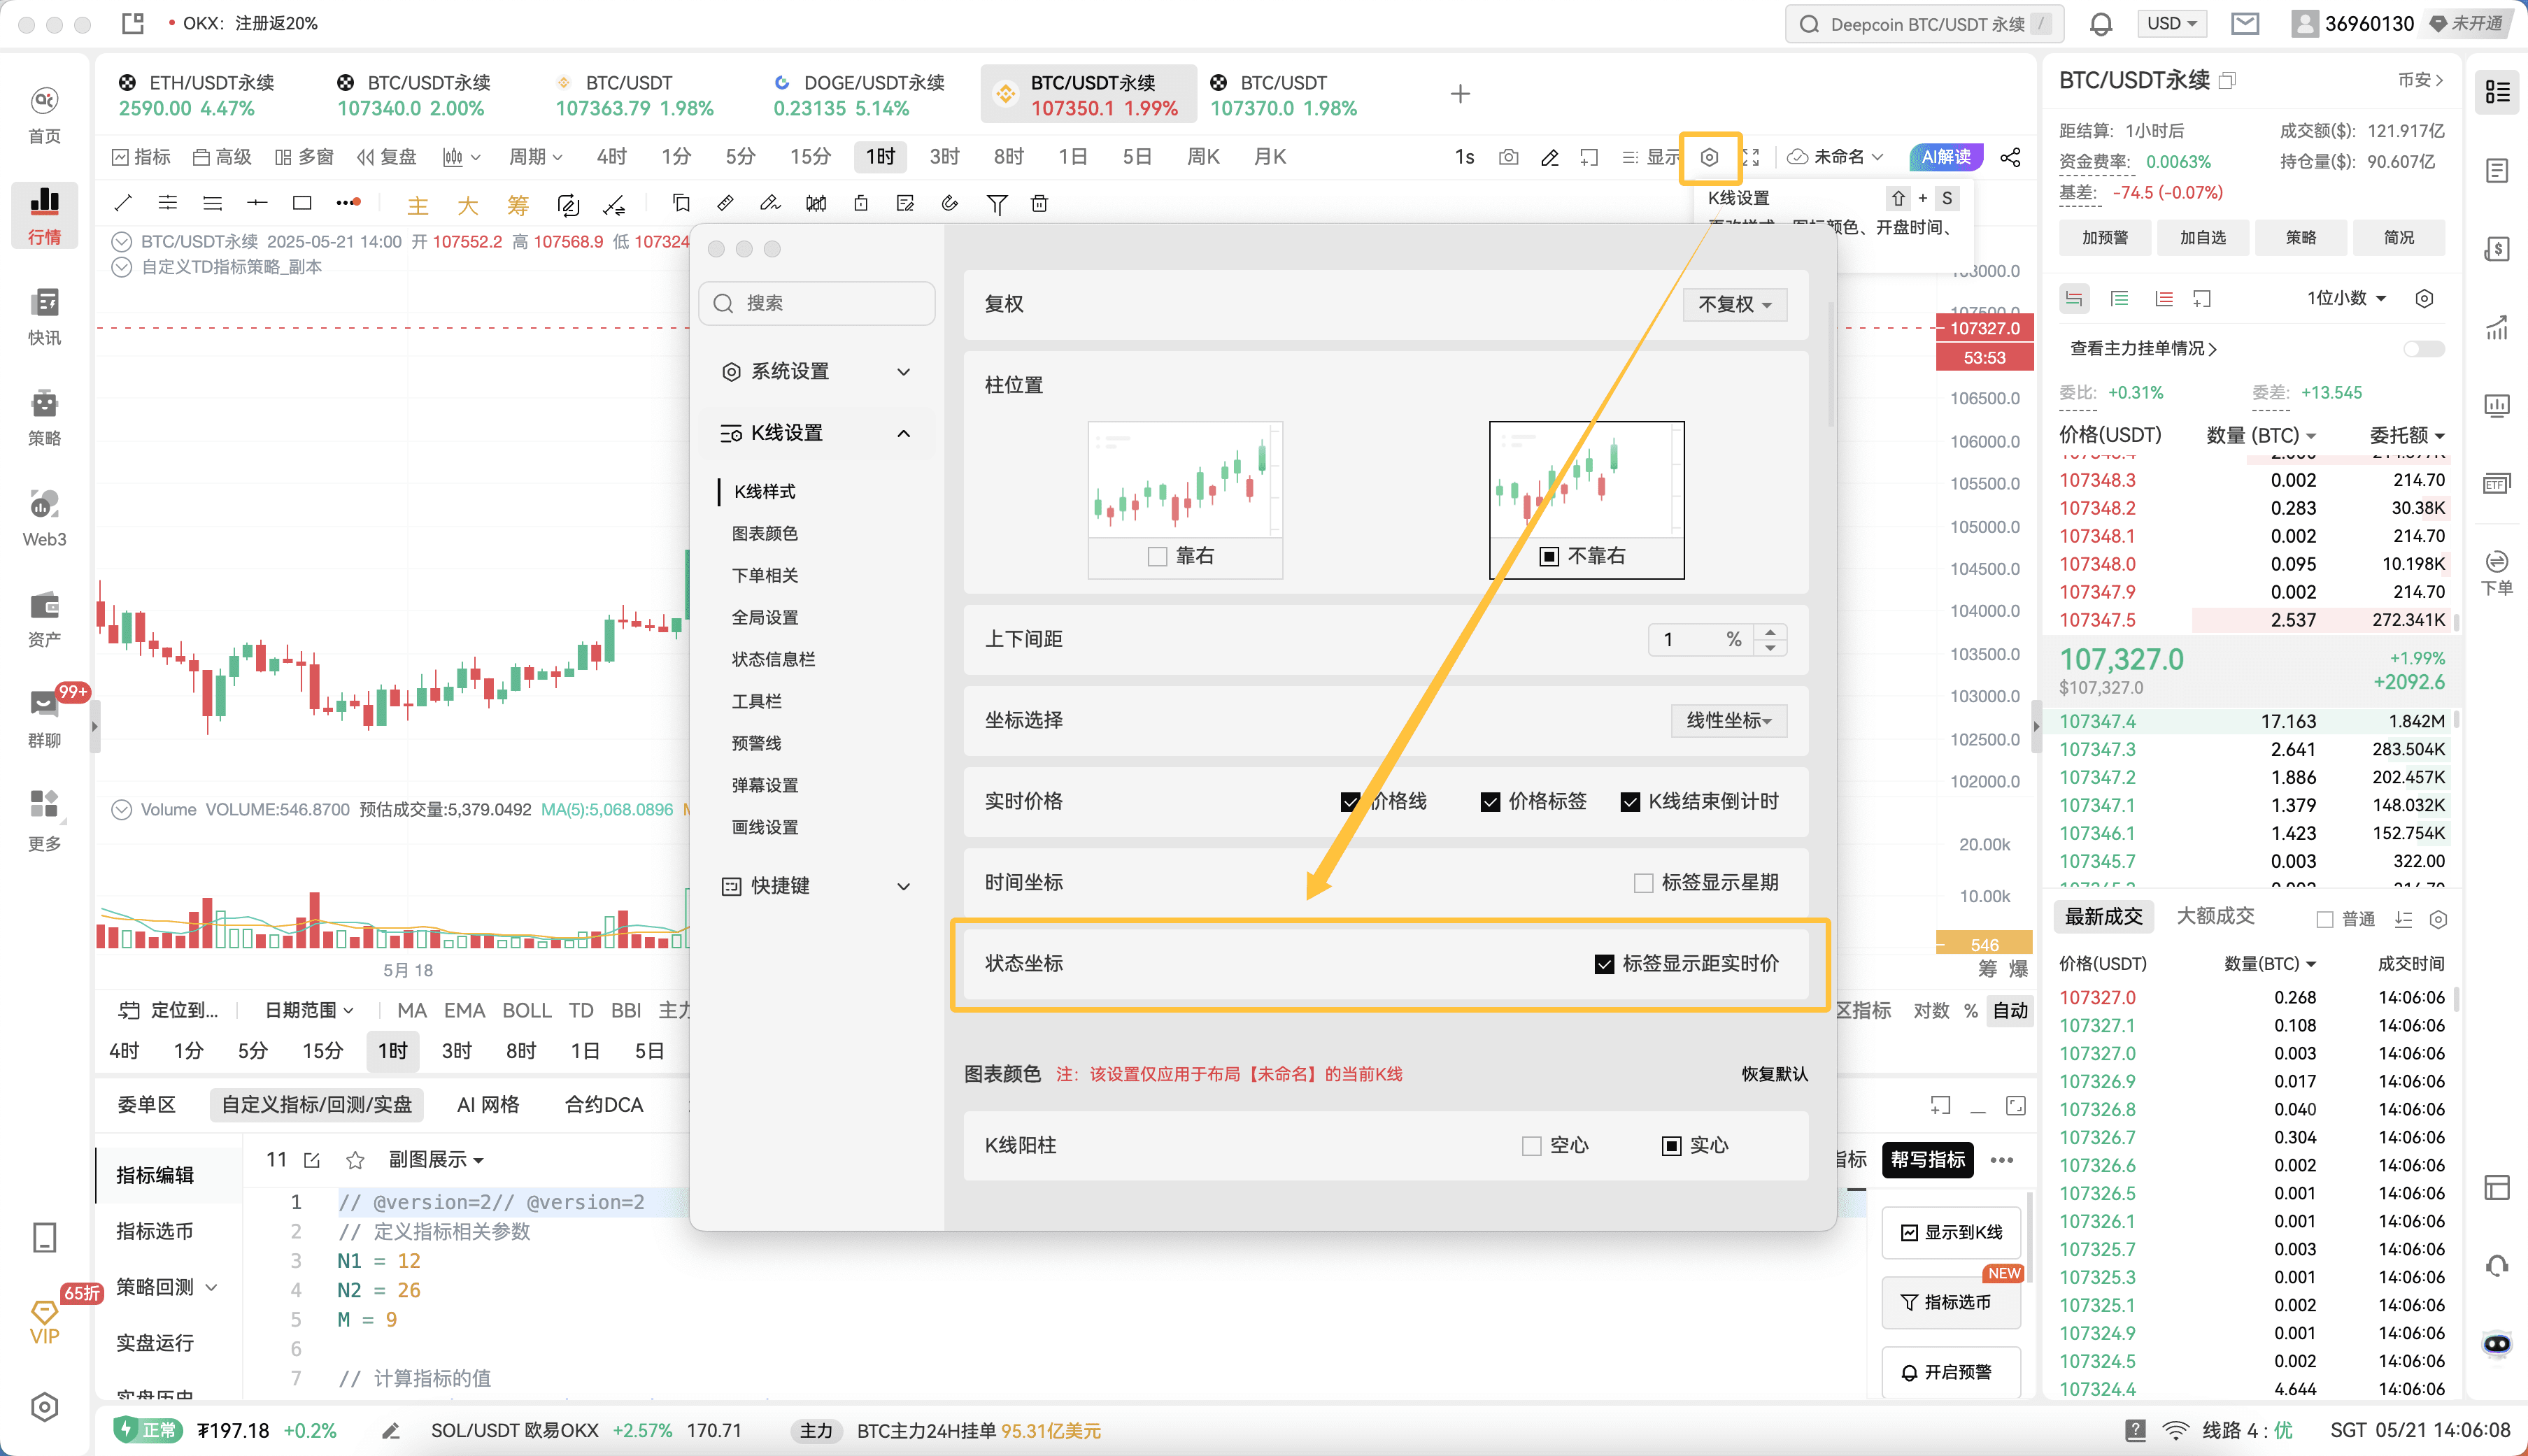Image resolution: width=2528 pixels, height=1456 pixels.
Task: Open the USD currency dropdown
Action: (2172, 23)
